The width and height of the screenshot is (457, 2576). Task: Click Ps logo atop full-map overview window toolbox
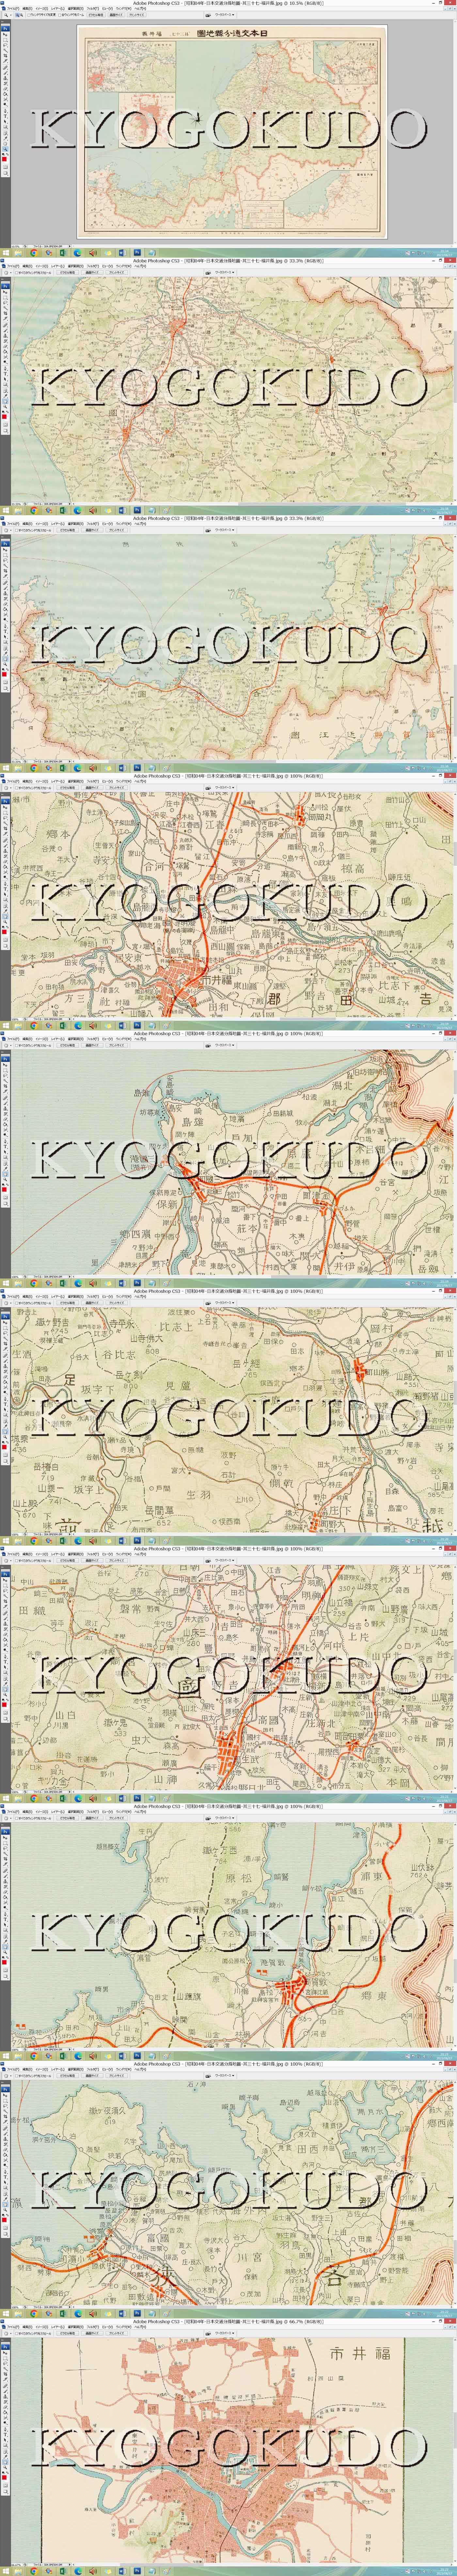tap(5, 29)
